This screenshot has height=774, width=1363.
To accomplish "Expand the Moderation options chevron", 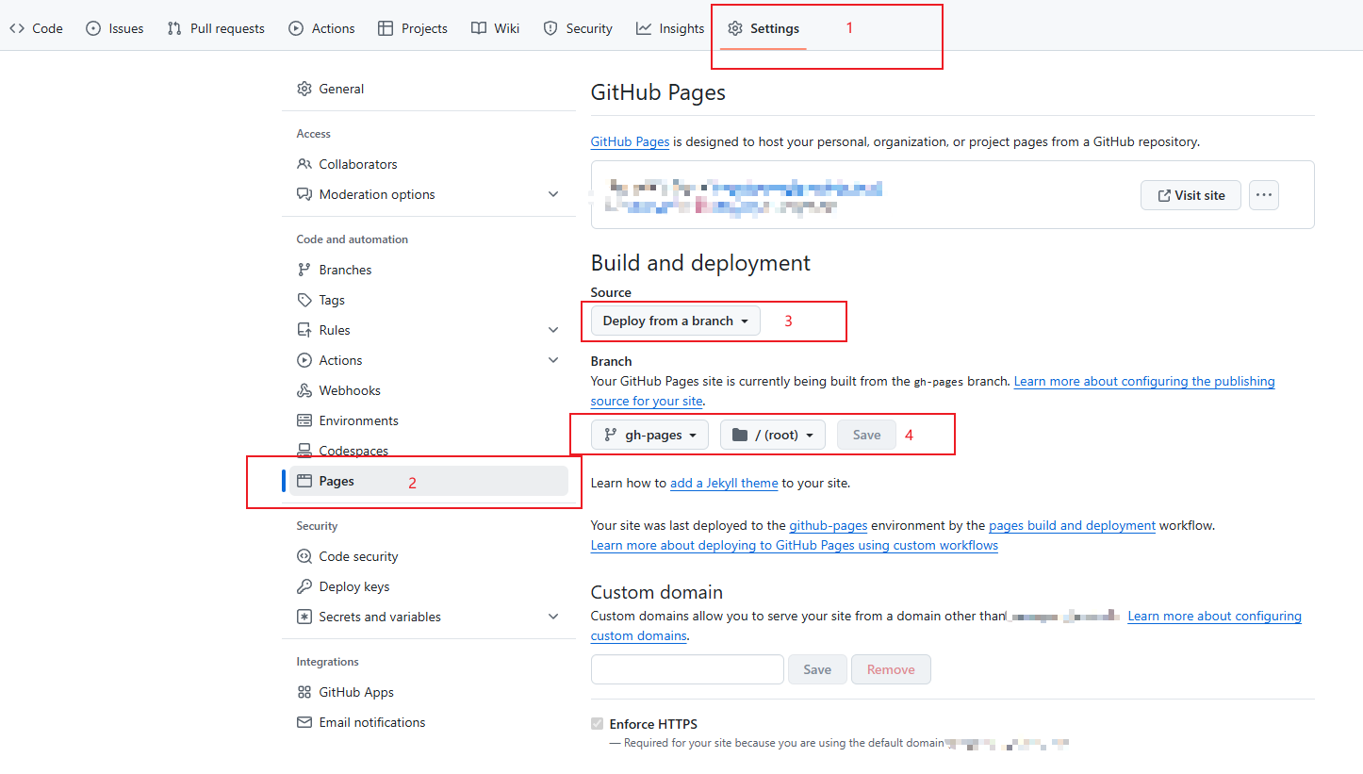I will click(x=553, y=194).
